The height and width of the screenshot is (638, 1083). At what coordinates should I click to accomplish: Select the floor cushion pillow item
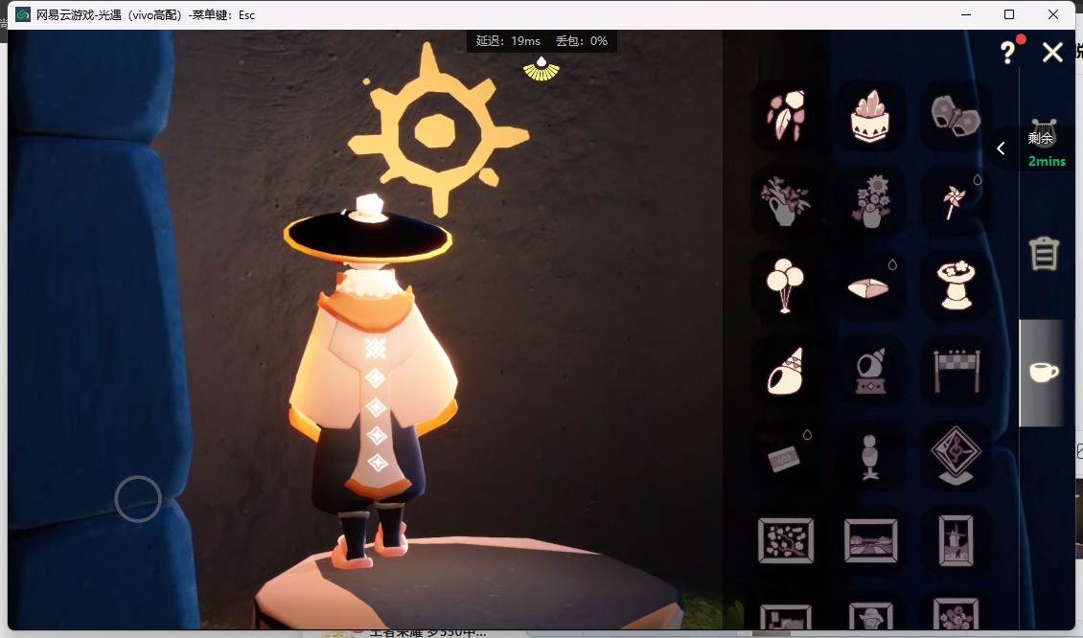pyautogui.click(x=869, y=287)
